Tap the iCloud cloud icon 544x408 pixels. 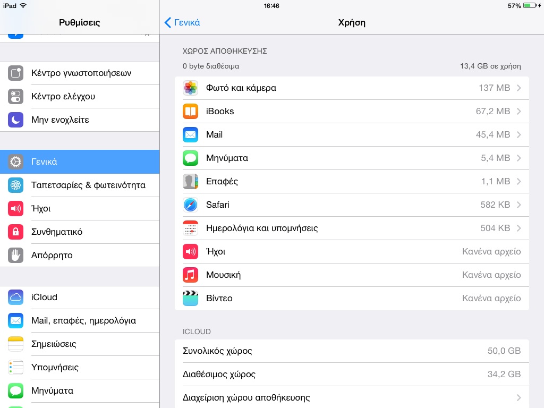click(x=15, y=297)
